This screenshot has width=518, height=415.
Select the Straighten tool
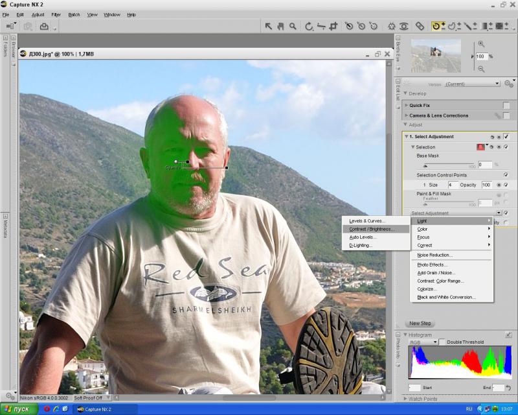point(321,26)
